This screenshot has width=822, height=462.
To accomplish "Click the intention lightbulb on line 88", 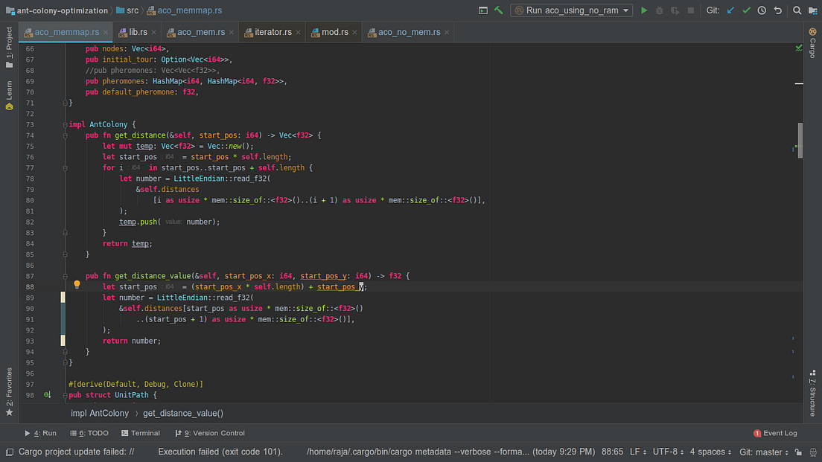I will (77, 286).
